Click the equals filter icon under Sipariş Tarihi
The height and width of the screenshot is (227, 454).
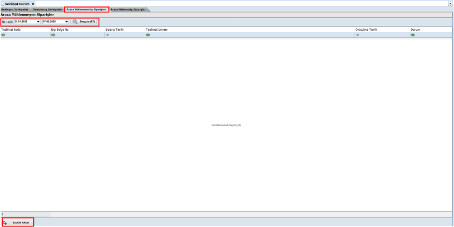click(108, 35)
